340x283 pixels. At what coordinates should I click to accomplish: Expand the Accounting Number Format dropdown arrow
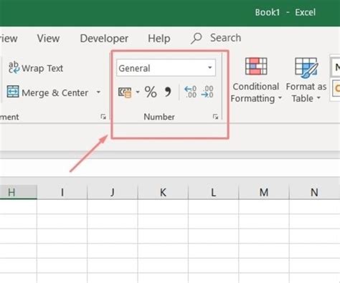138,92
